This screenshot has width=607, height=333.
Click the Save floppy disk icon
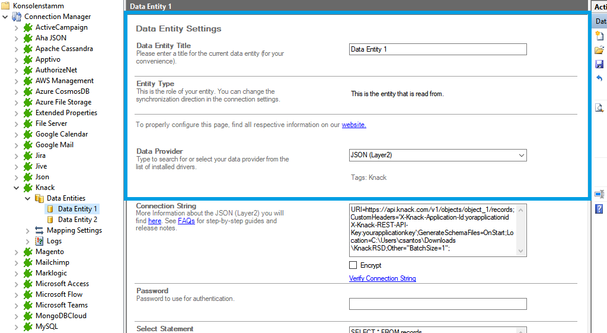tap(599, 64)
